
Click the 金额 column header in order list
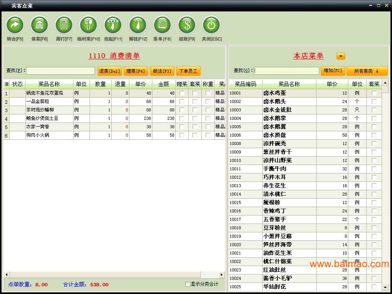tap(163, 84)
